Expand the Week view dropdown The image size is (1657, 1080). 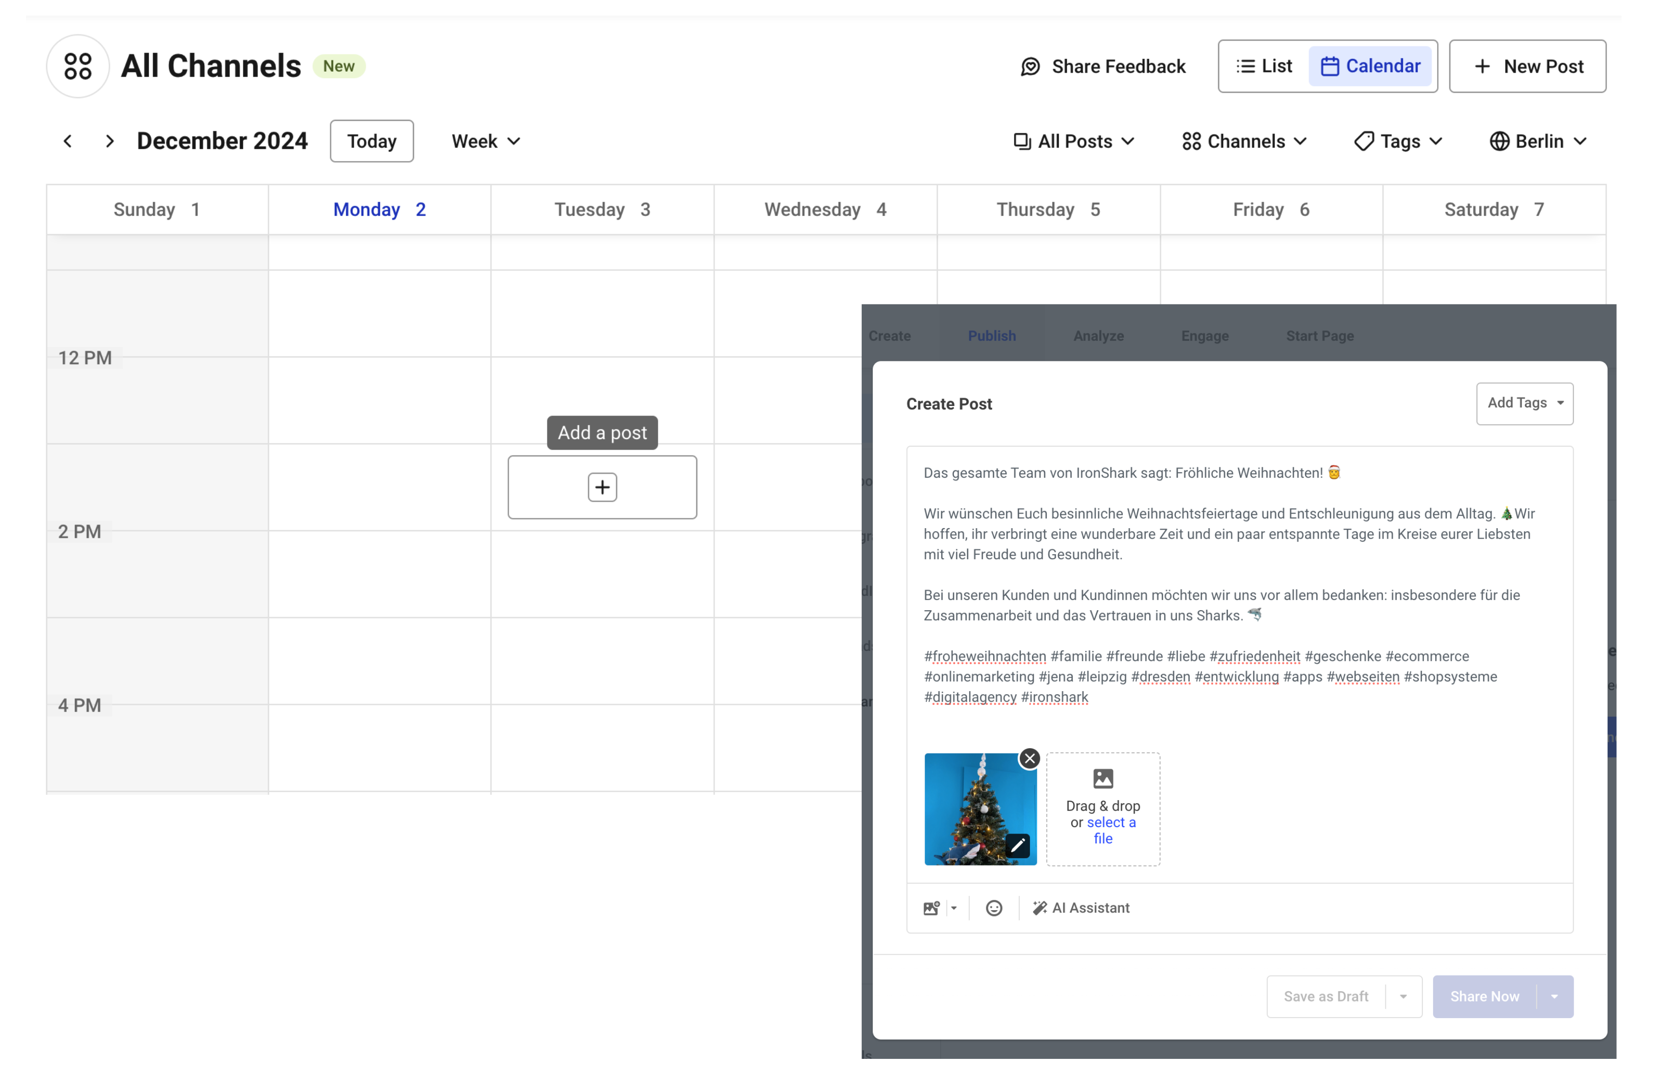(x=486, y=141)
